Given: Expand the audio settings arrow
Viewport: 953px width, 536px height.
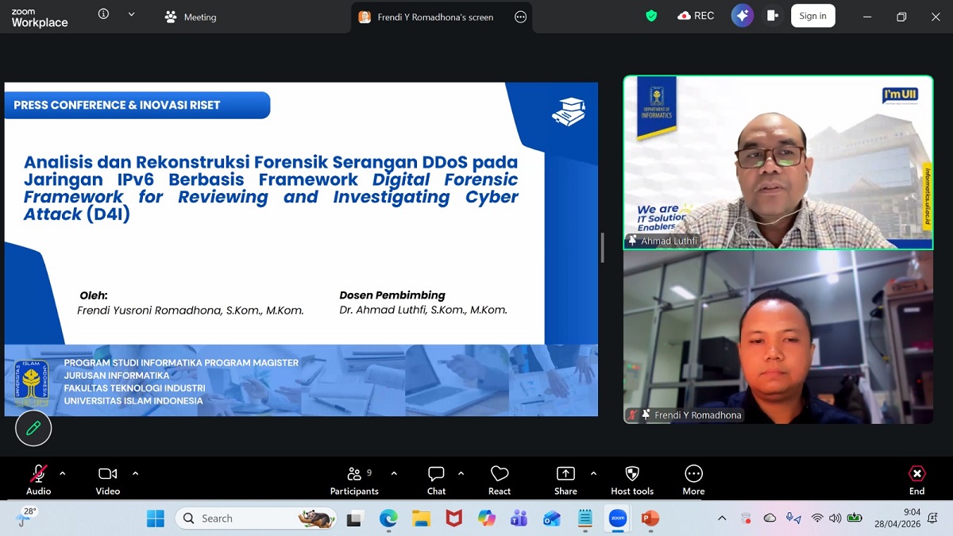Looking at the screenshot, I should coord(63,473).
